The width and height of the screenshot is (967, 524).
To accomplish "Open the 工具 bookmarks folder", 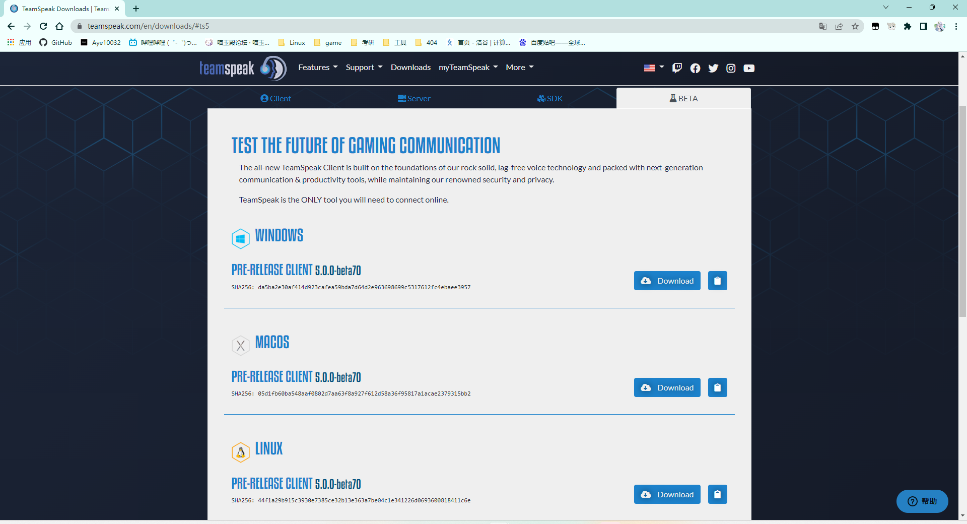I will click(395, 42).
